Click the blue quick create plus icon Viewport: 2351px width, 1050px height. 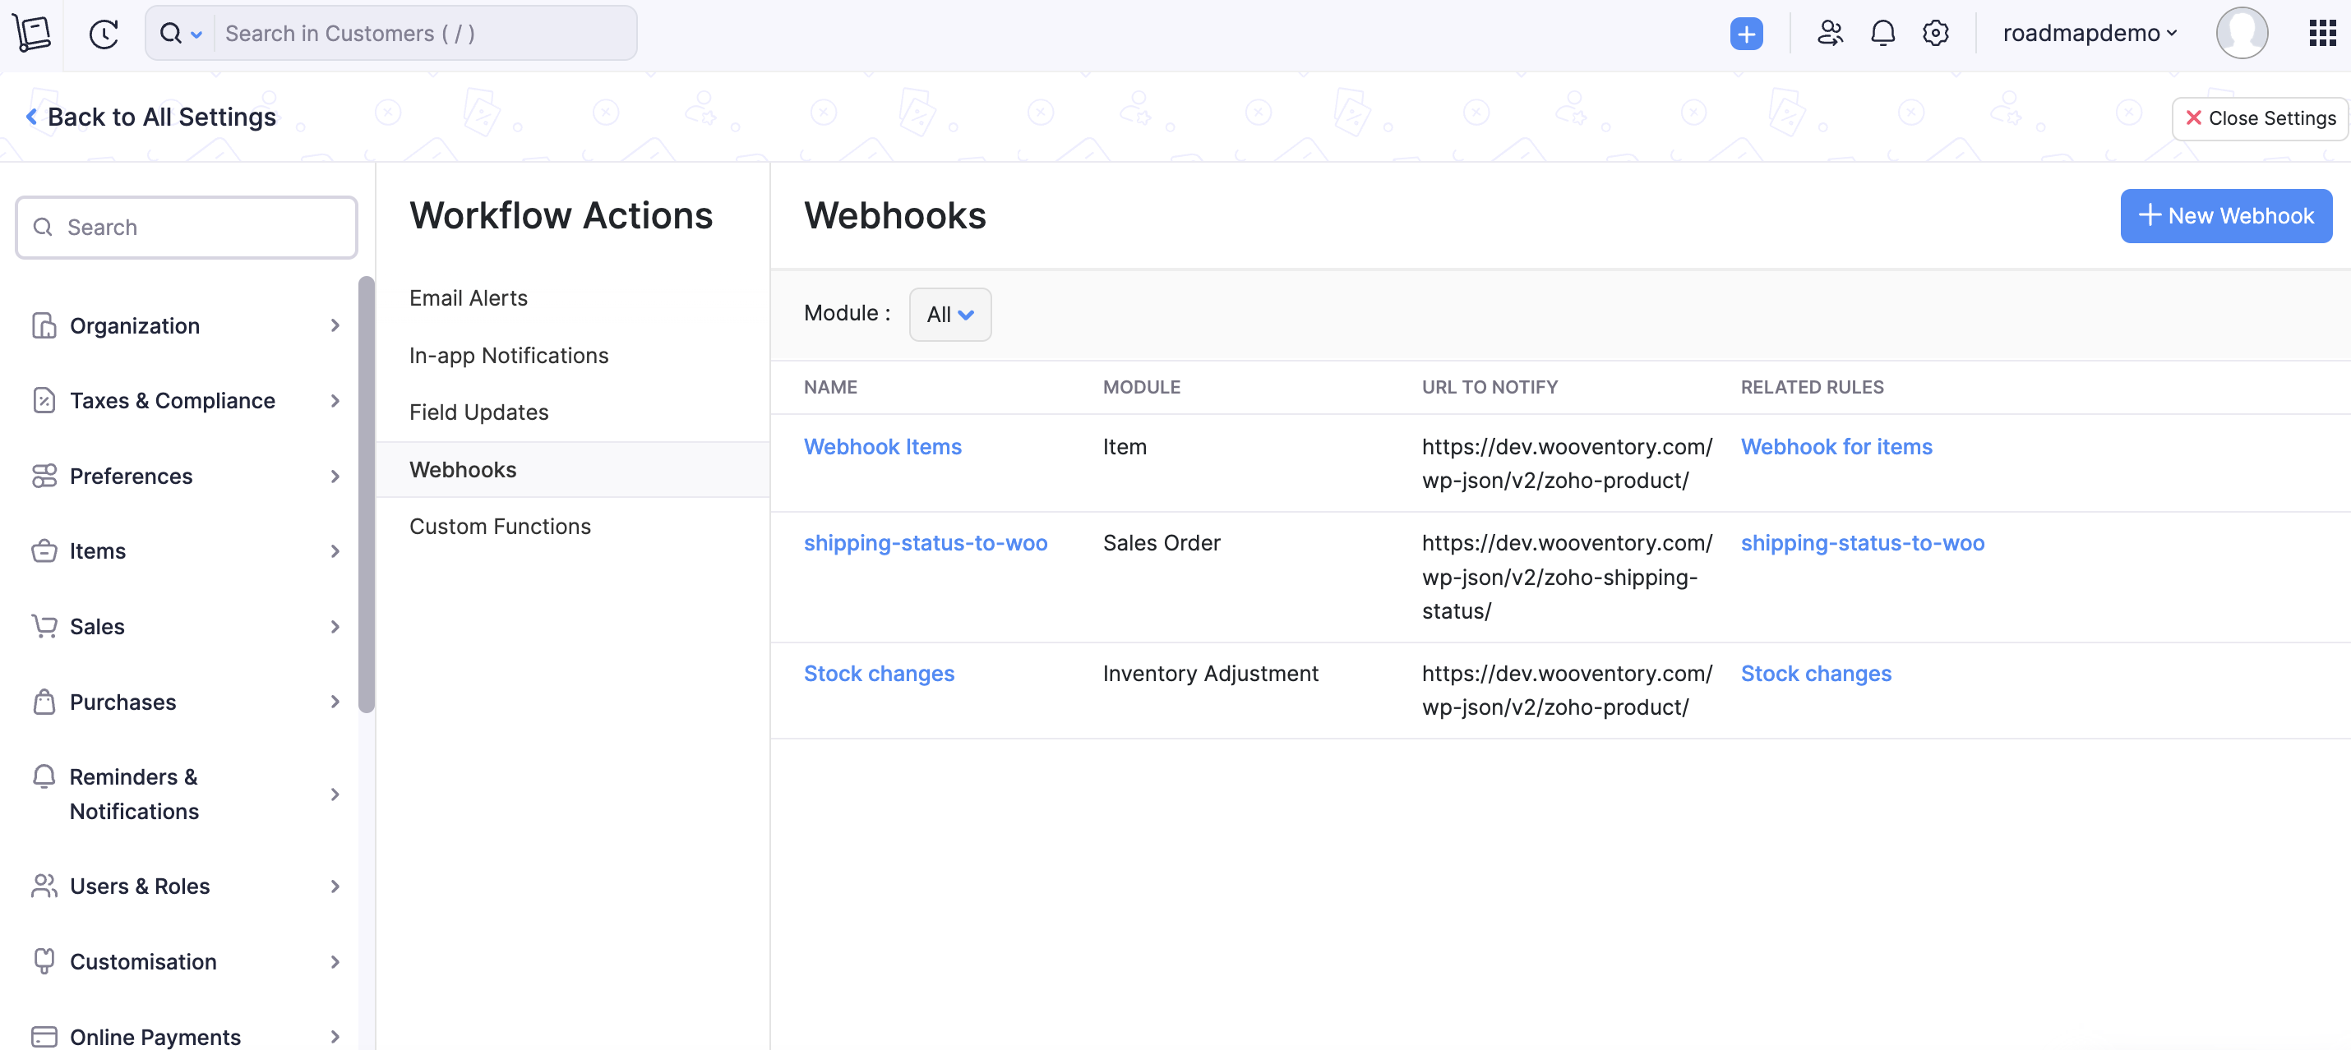click(x=1745, y=34)
